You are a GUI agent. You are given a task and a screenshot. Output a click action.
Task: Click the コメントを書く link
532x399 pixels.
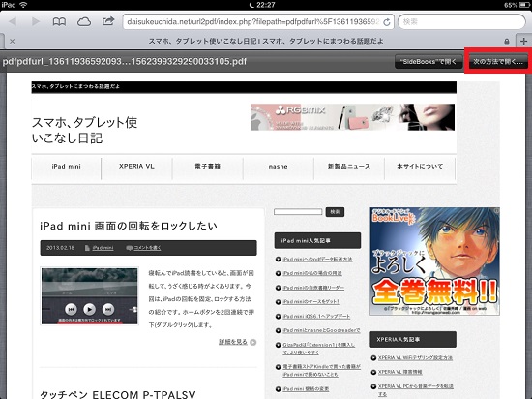point(147,248)
